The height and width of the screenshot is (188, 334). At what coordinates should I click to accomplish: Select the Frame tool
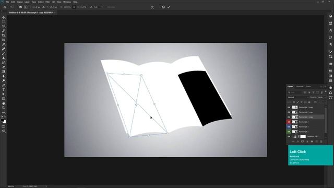click(x=4, y=40)
